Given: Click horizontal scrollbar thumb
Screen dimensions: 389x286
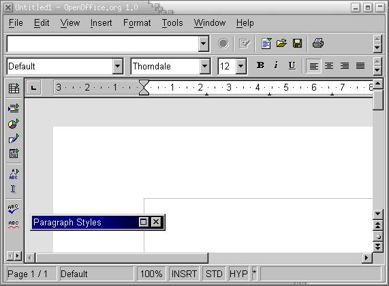Looking at the screenshot, I should click(121, 258).
